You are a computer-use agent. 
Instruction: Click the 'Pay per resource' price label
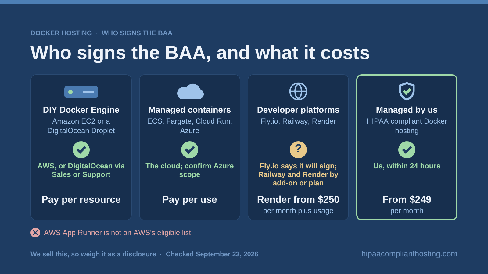click(x=81, y=199)
